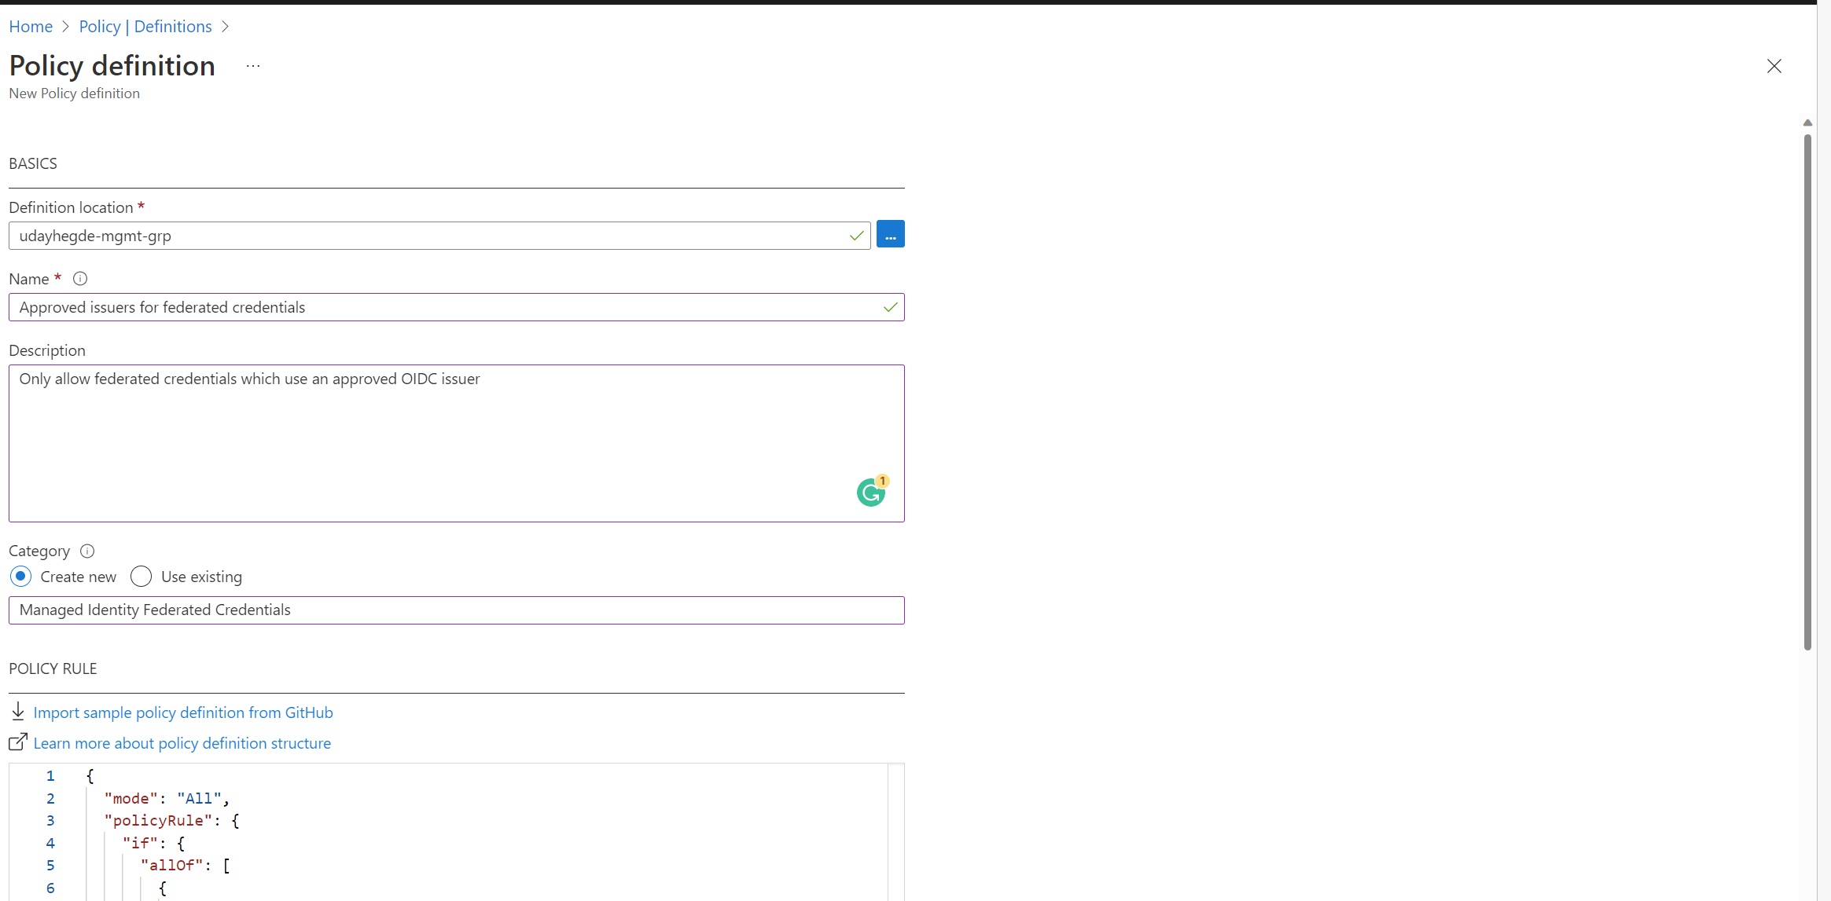
Task: Click the Category text input field
Action: pyautogui.click(x=455, y=610)
